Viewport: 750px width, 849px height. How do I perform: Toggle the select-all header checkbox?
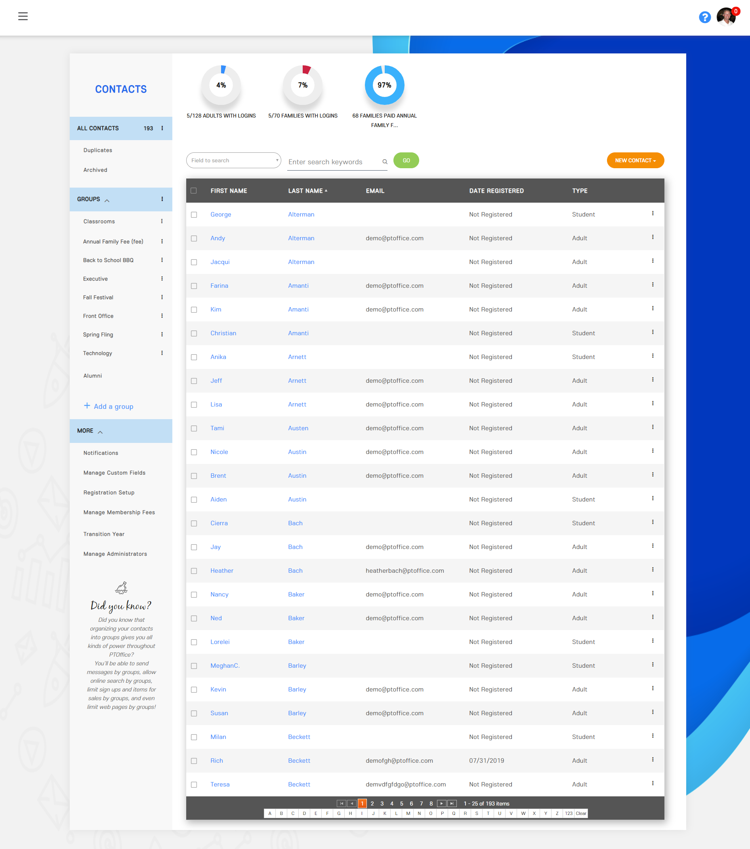[194, 191]
